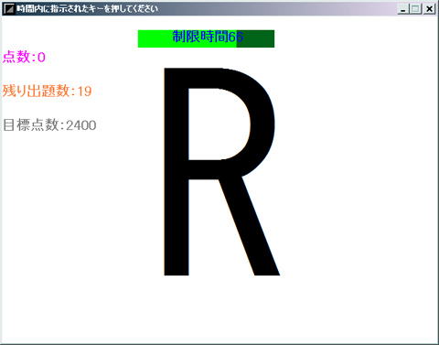439x345 pixels.
Task: Maximize the typing game window
Action: [415, 9]
